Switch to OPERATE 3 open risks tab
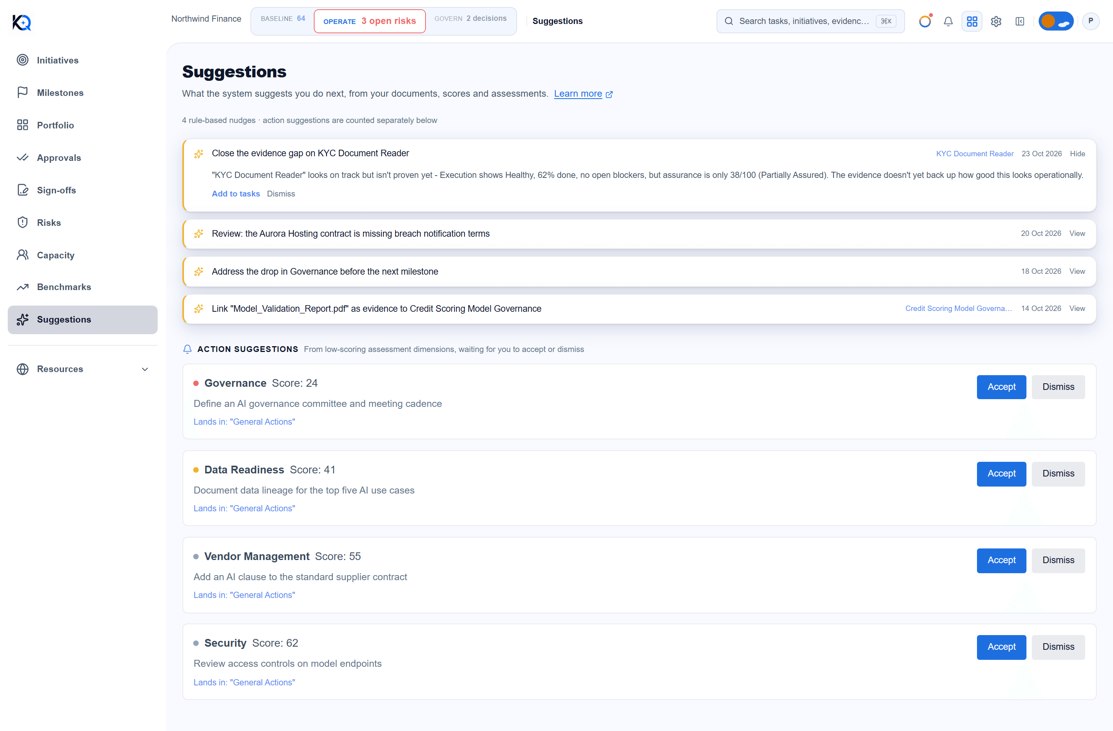Image resolution: width=1113 pixels, height=731 pixels. (x=369, y=22)
